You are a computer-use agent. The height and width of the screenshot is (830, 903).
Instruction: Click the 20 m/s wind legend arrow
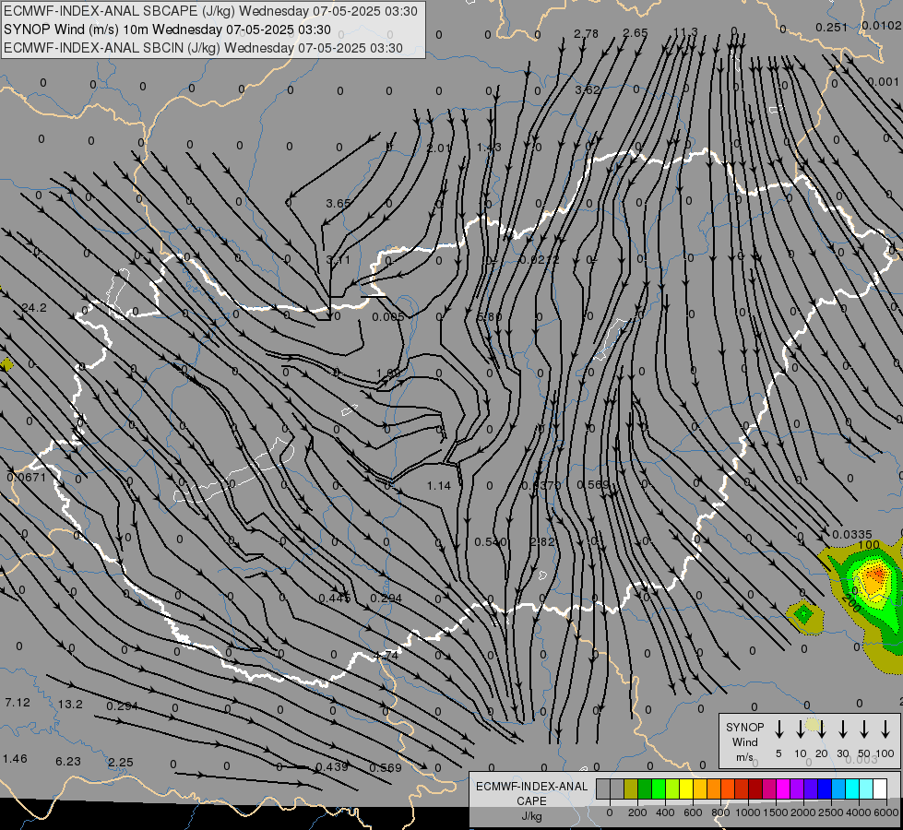coord(822,729)
